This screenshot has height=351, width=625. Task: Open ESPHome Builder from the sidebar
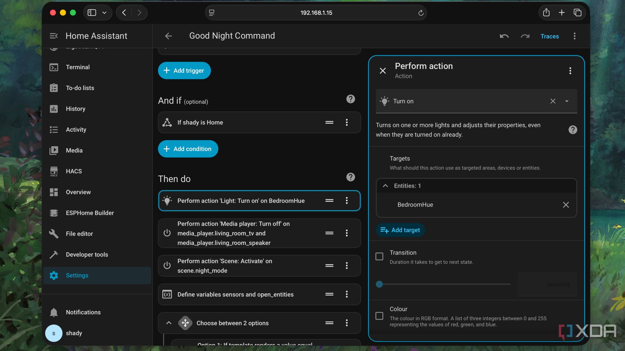pos(97,213)
